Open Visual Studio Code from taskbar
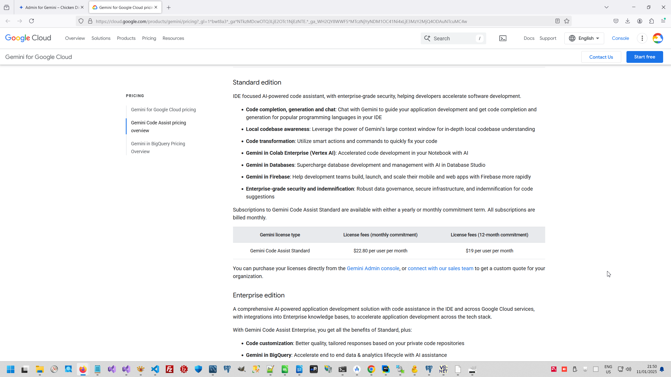Screen dimensions: 671x377 pyautogui.click(x=155, y=369)
